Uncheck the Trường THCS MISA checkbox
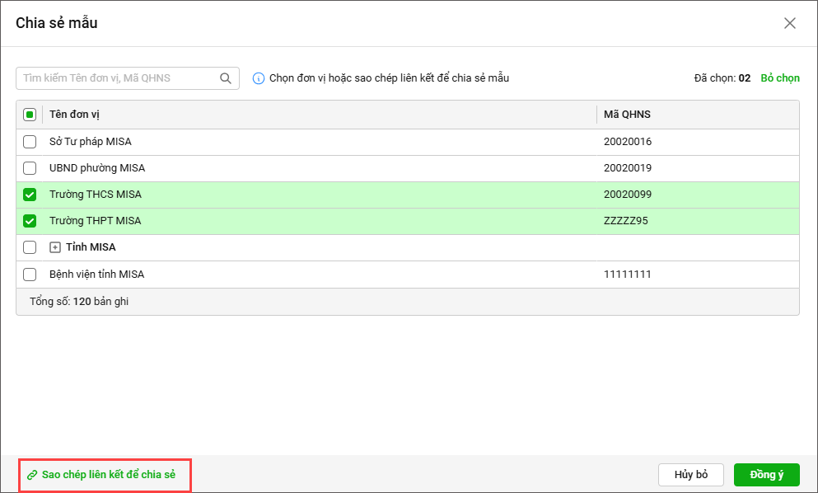 (x=30, y=195)
